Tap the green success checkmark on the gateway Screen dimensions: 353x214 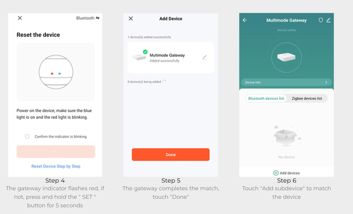[145, 52]
